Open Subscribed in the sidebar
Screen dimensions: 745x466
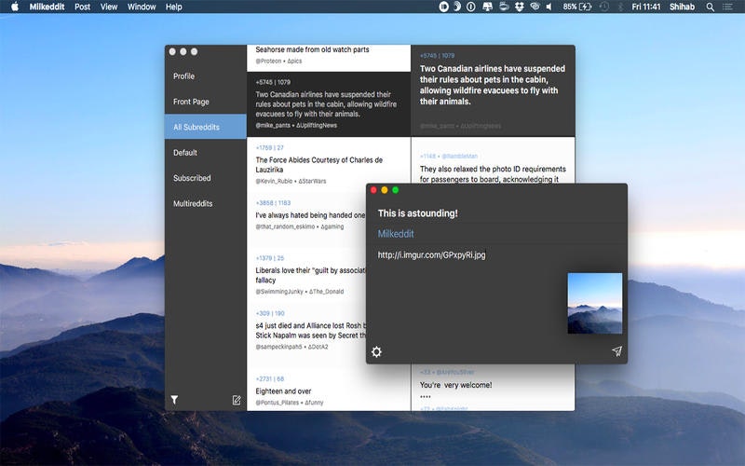tap(205, 178)
